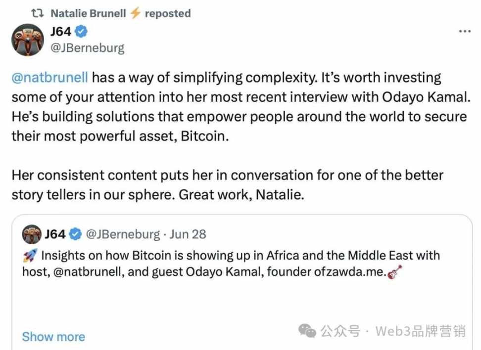Click @JBerneburg handle in the quoted tweet
Image resolution: width=481 pixels, height=350 pixels.
pyautogui.click(x=123, y=234)
